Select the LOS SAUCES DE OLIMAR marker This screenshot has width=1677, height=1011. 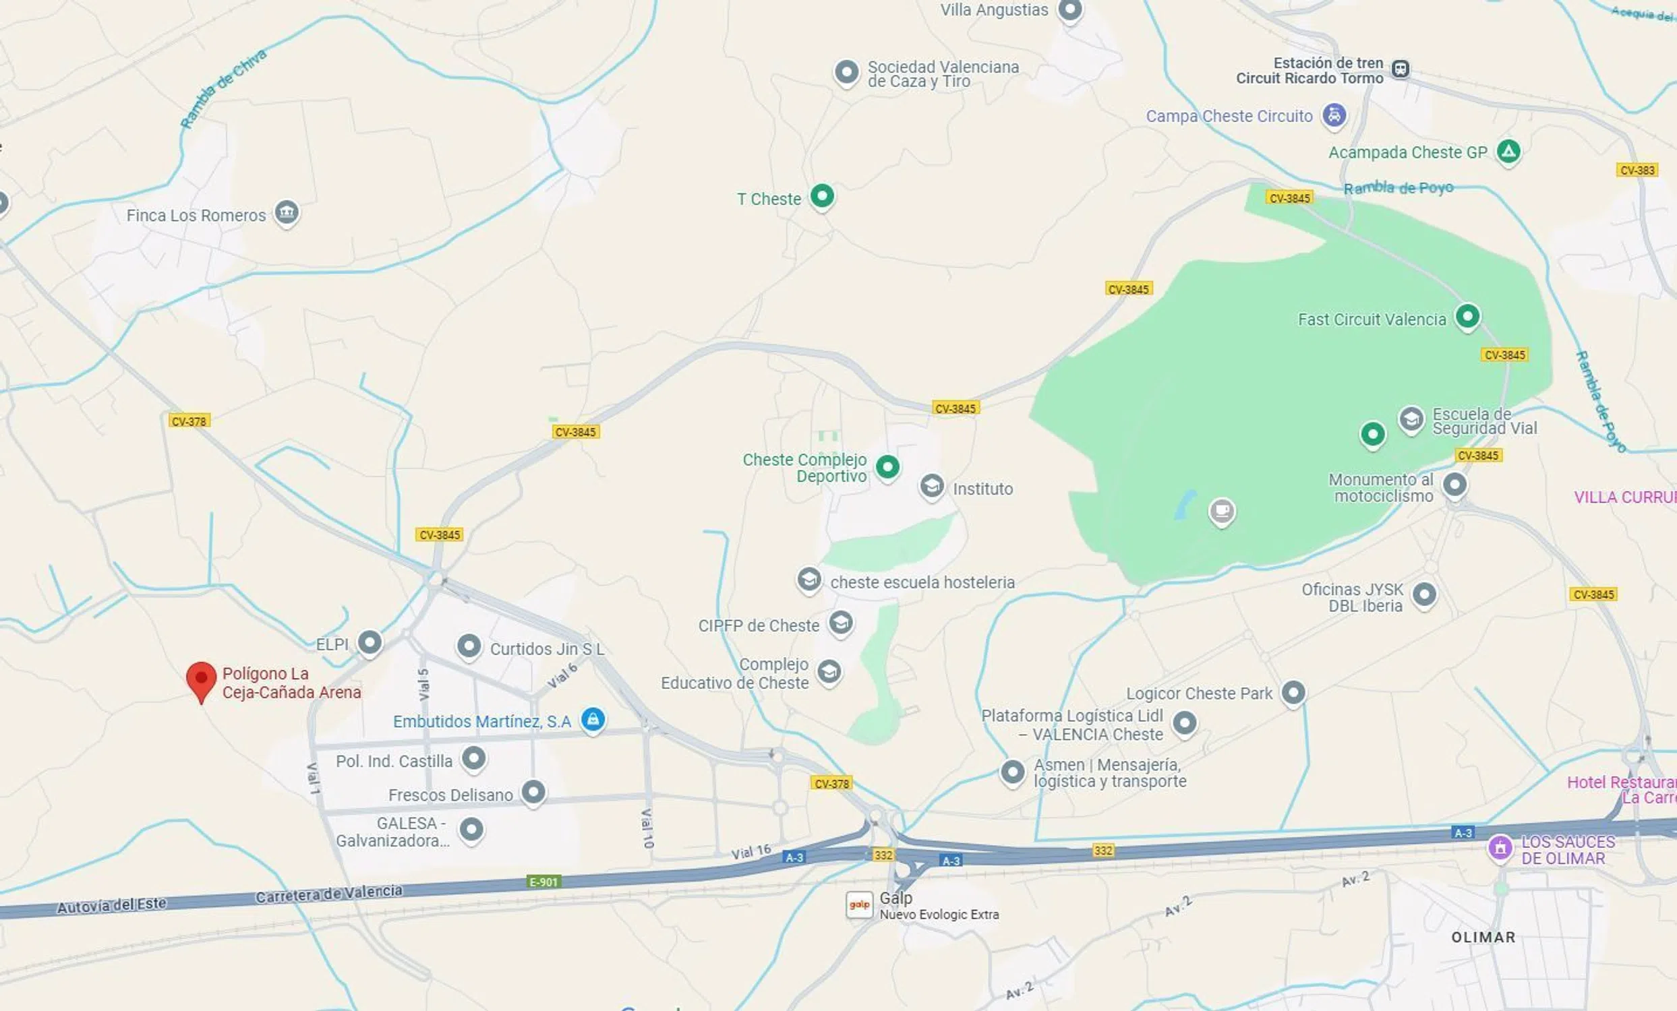[1500, 849]
